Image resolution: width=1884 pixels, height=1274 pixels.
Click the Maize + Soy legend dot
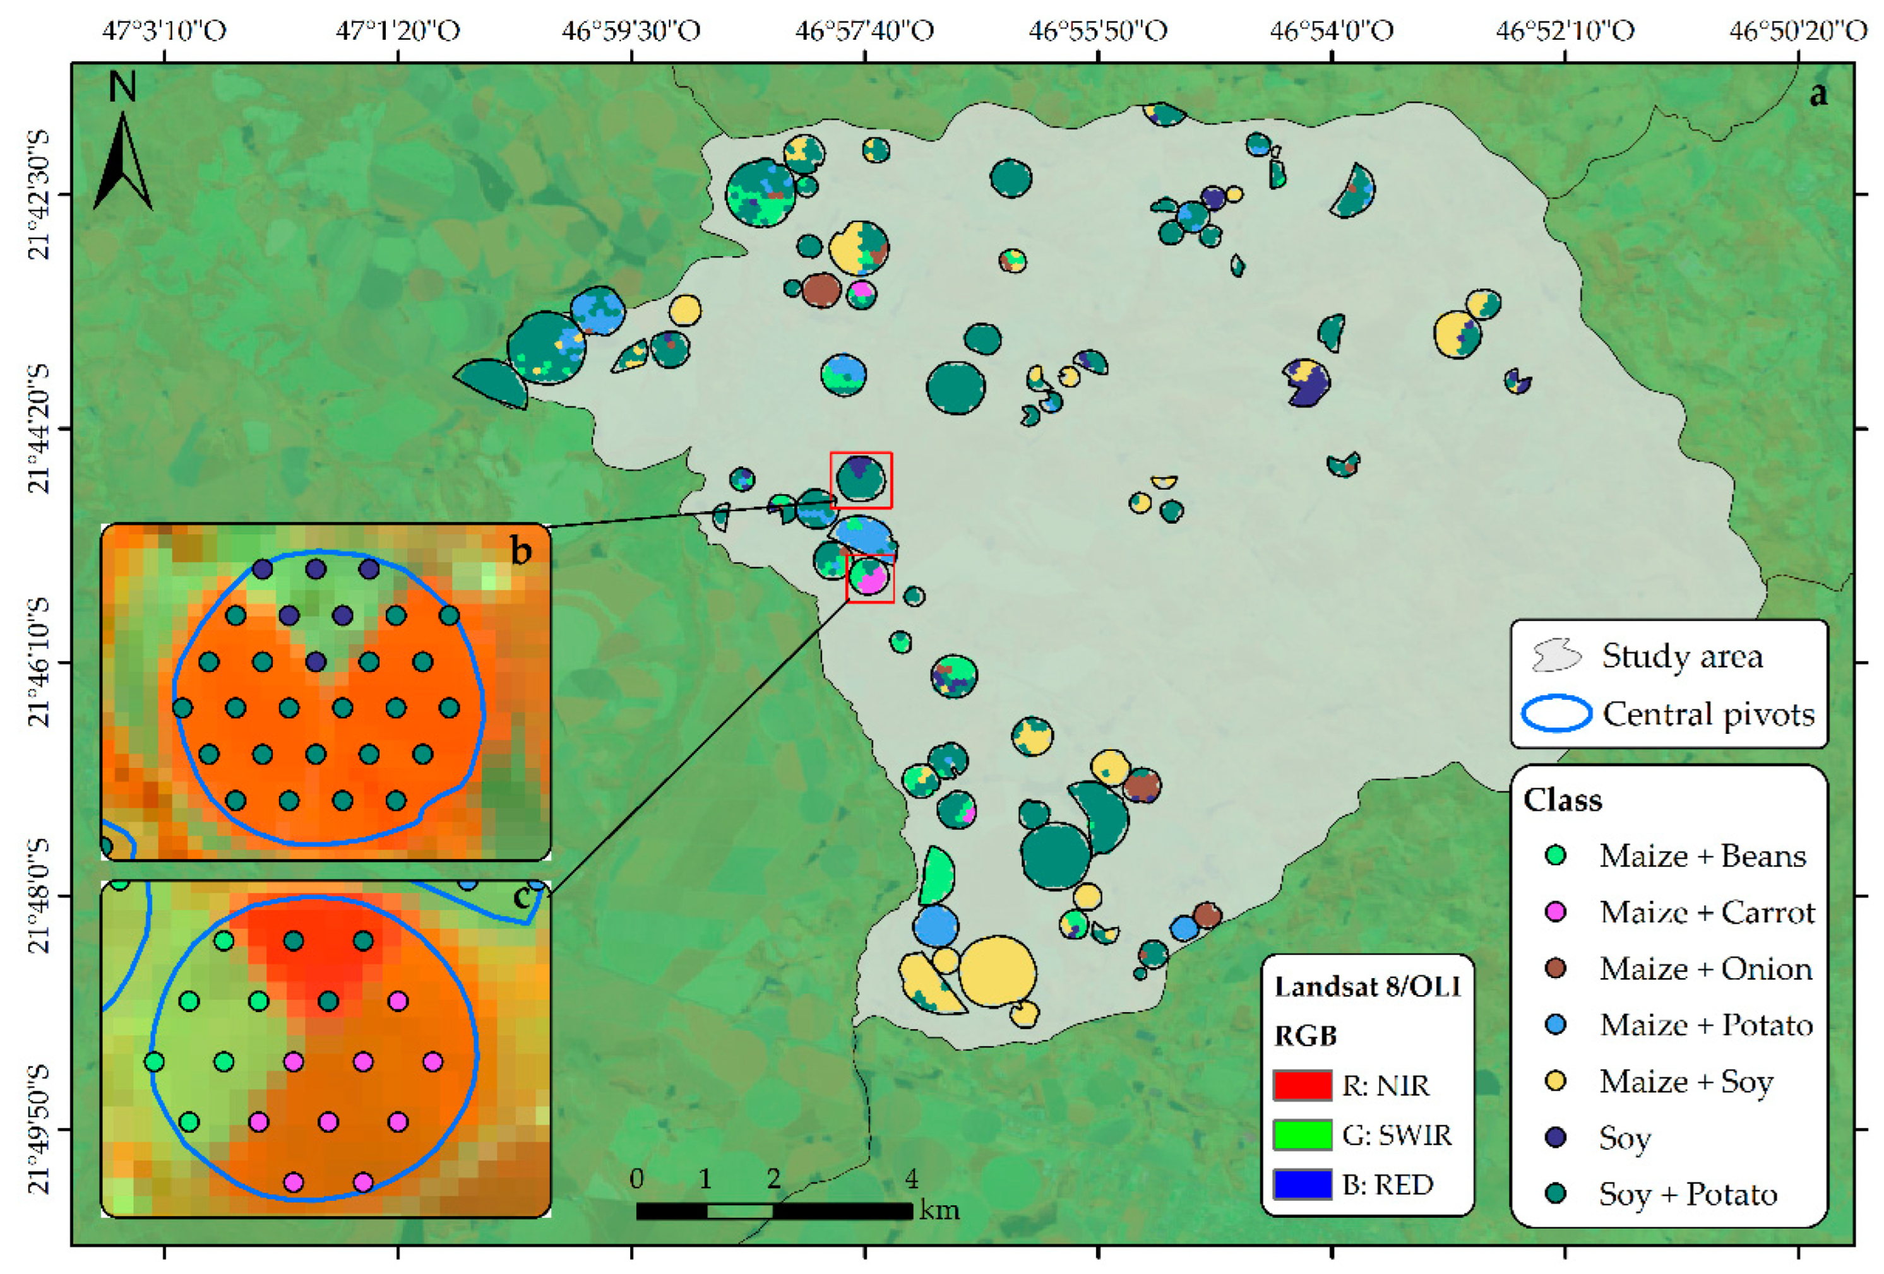pos(1555,1081)
